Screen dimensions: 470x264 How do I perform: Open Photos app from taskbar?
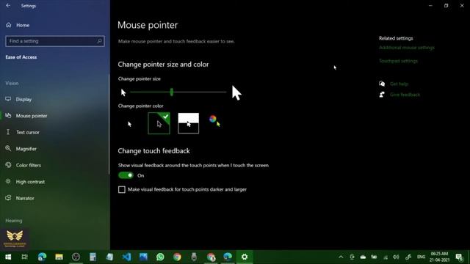point(143,257)
